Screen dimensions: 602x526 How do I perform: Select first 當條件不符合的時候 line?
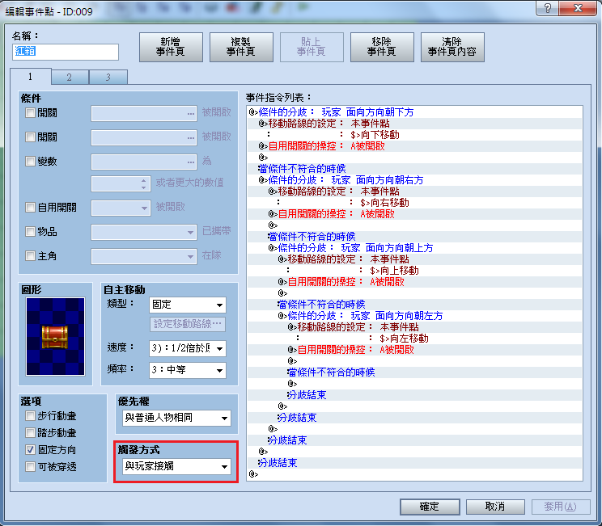(414, 169)
